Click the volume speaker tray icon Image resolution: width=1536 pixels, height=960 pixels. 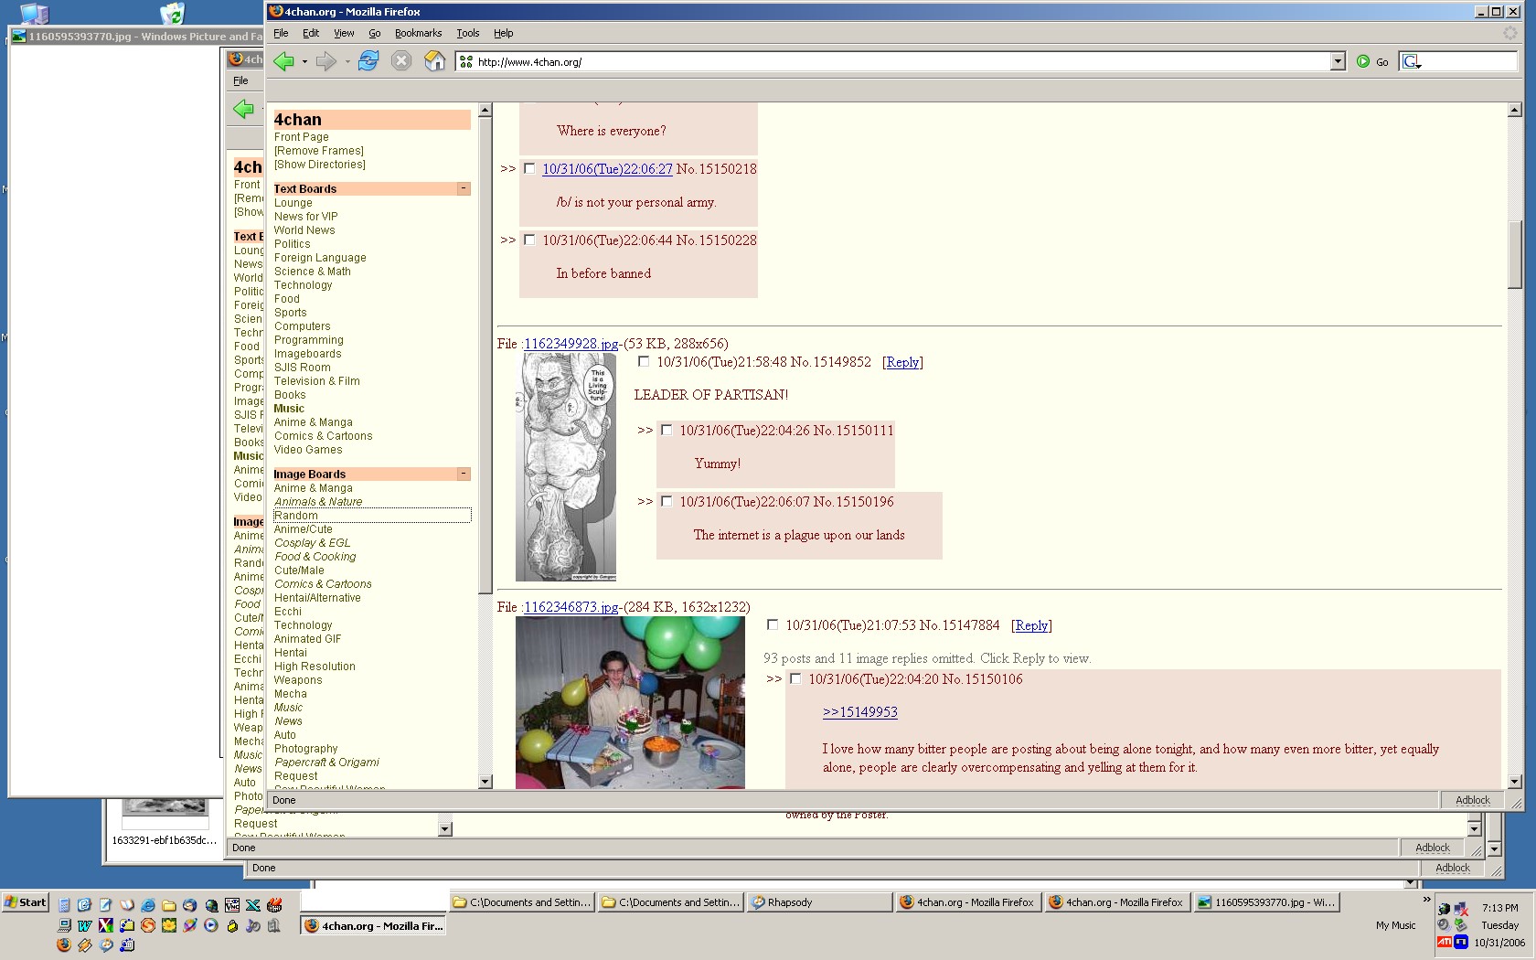(x=1444, y=925)
